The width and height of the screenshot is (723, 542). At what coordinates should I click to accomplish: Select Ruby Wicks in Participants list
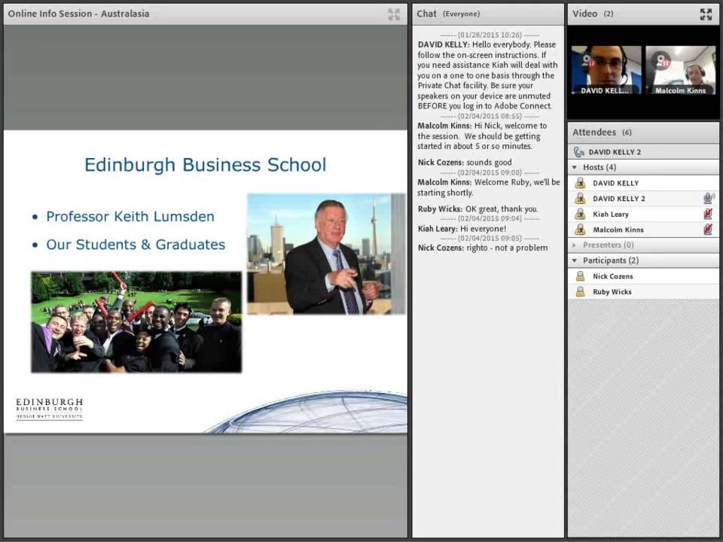point(643,292)
